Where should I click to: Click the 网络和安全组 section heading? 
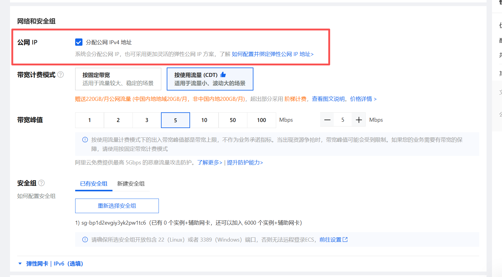coord(36,21)
